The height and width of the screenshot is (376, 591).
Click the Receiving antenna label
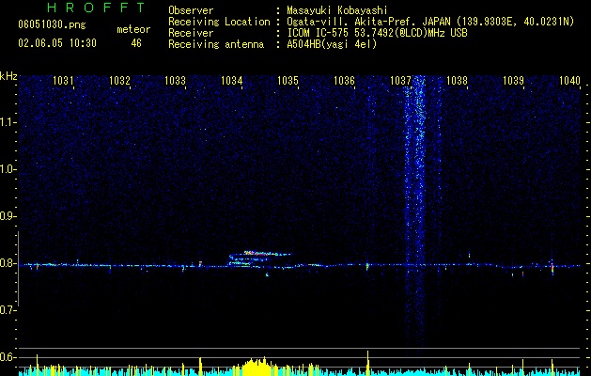[x=216, y=44]
